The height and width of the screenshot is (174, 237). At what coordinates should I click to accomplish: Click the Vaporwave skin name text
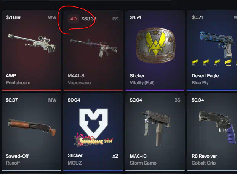point(79,83)
